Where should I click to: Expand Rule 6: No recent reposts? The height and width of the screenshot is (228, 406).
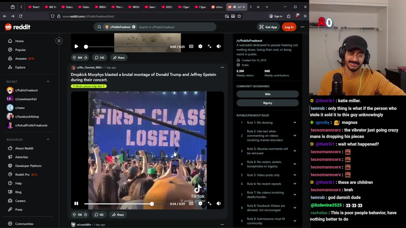(x=268, y=184)
